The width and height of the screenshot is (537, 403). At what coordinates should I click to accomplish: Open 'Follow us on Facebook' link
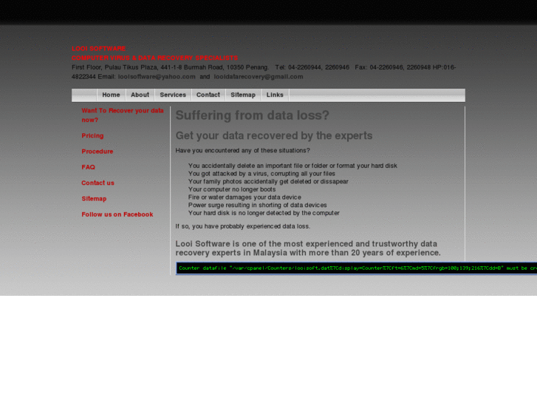tap(117, 214)
